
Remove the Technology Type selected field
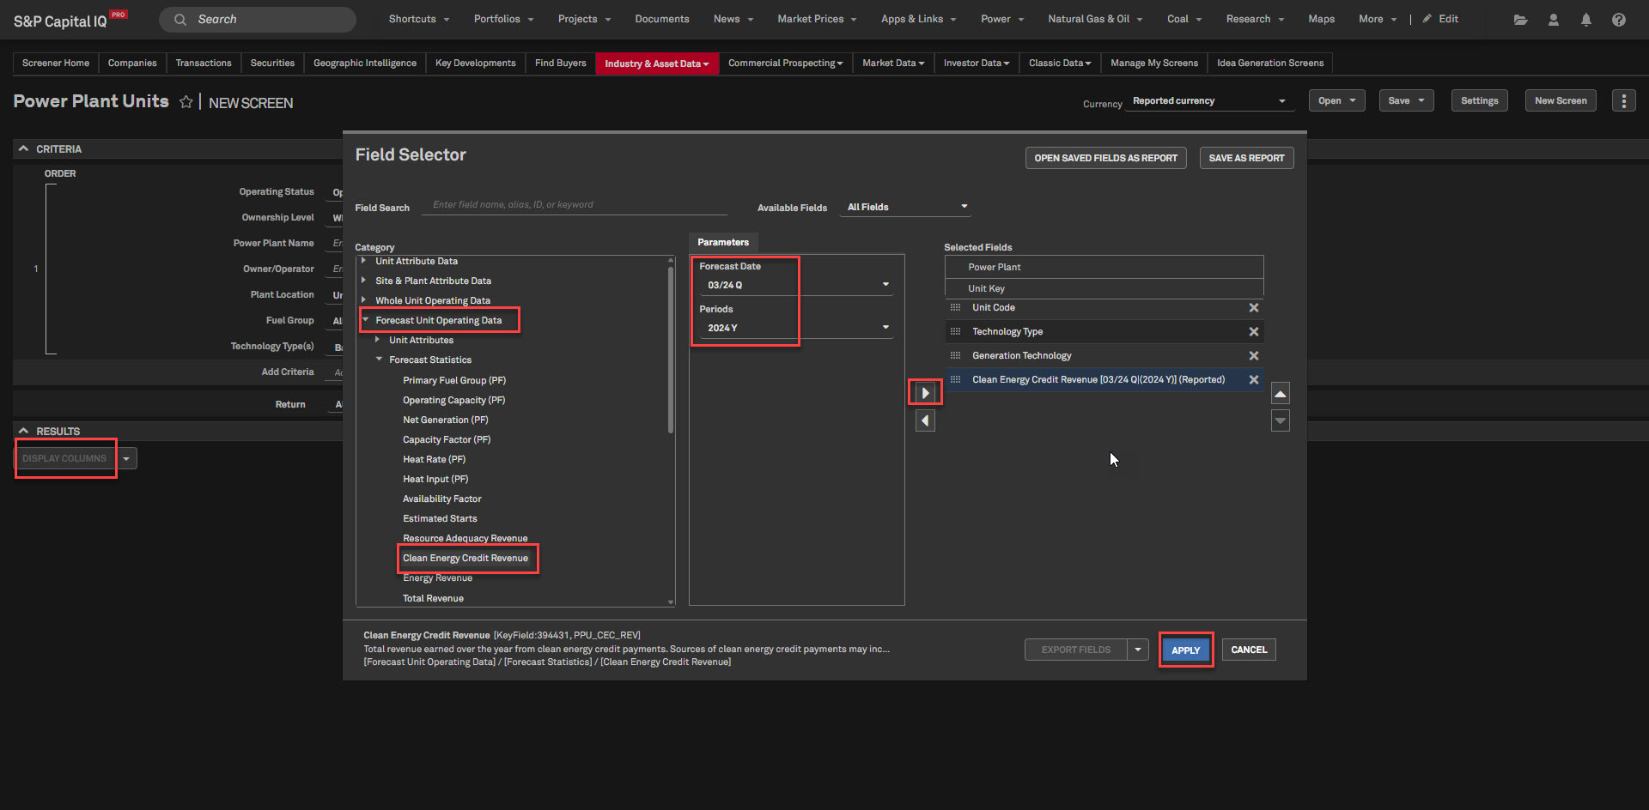pos(1253,332)
